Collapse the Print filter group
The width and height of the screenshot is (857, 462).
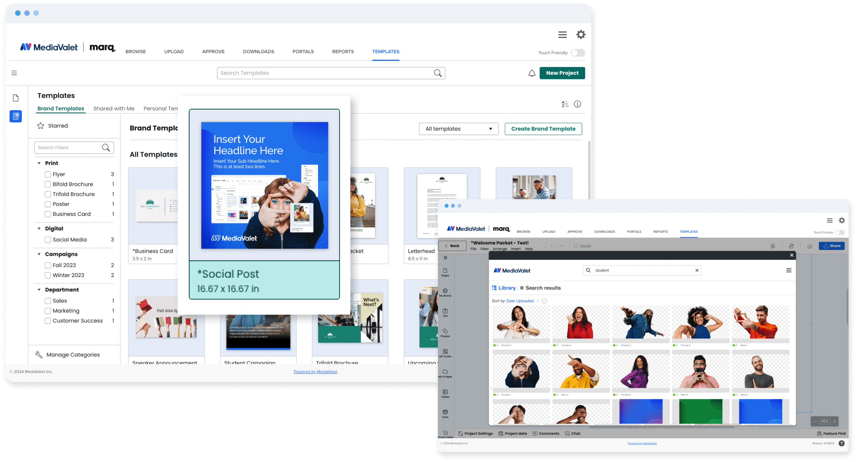pos(39,163)
